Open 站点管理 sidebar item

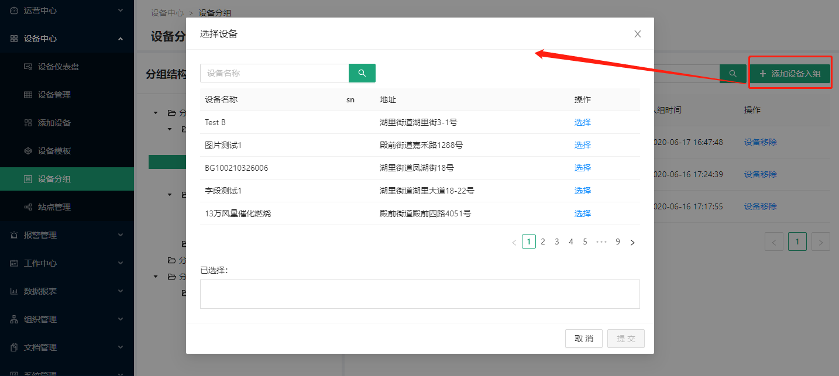pyautogui.click(x=54, y=207)
